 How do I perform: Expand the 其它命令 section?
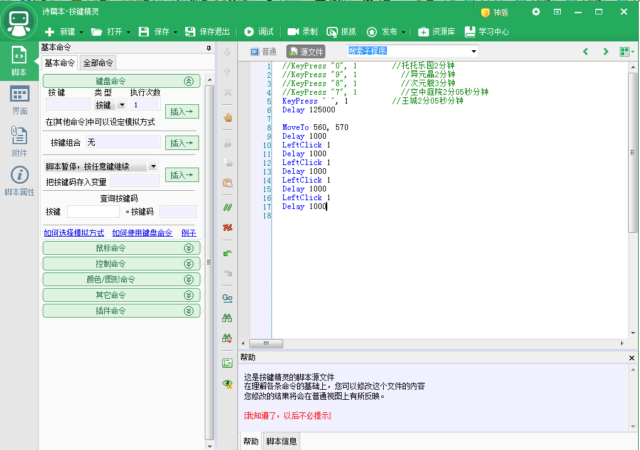(188, 295)
